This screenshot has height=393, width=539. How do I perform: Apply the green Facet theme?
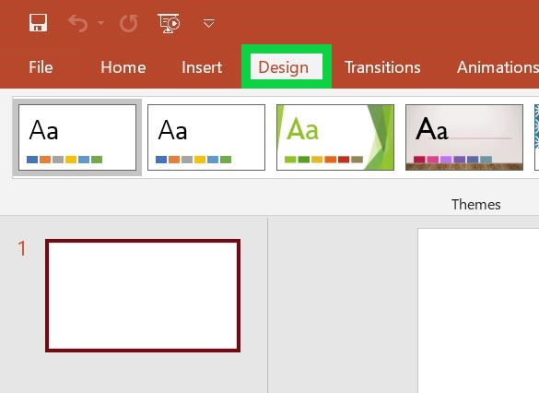tap(335, 137)
